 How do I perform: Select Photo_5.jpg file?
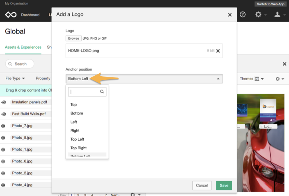tap(22, 137)
